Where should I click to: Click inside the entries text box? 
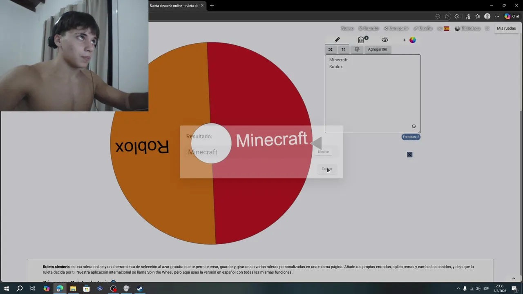373,94
